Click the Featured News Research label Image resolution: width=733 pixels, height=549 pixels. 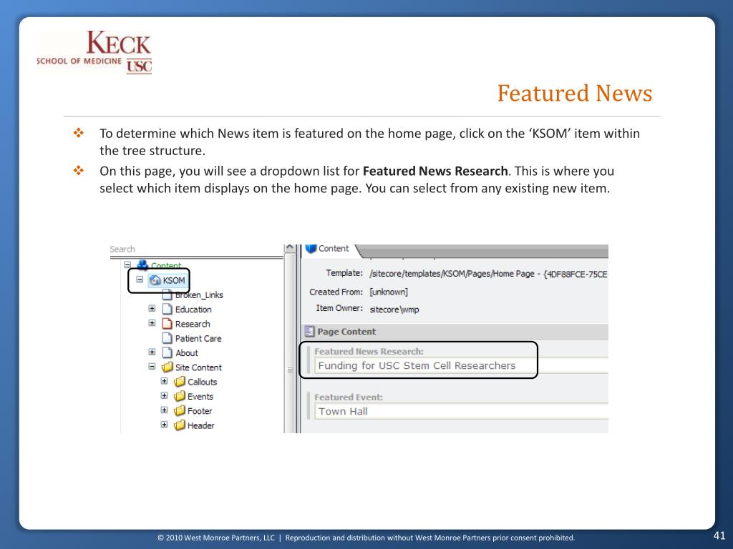(369, 352)
